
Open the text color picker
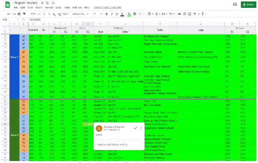tap(122, 14)
